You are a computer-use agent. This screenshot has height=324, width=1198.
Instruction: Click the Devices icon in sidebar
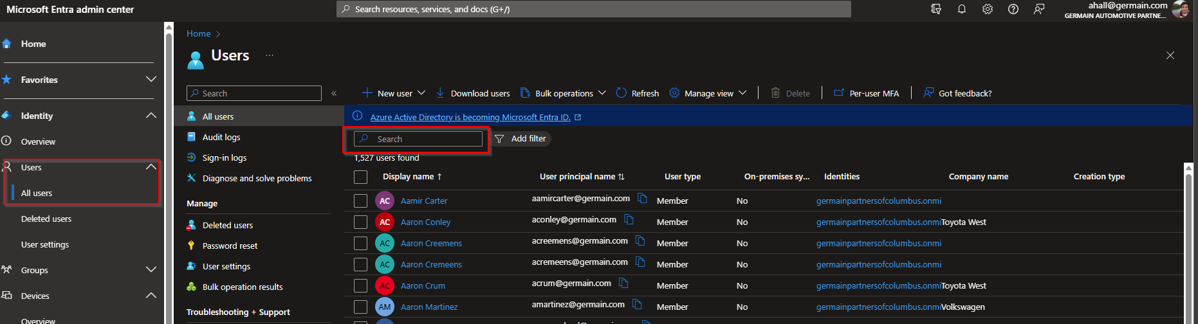[x=6, y=295]
